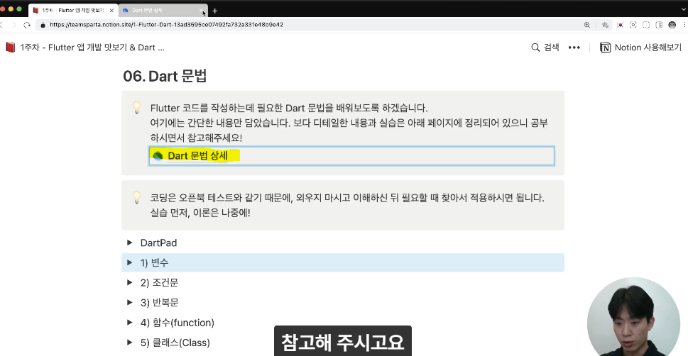Select the 1주차 Flutter 앱 개발 tab

pos(74,11)
